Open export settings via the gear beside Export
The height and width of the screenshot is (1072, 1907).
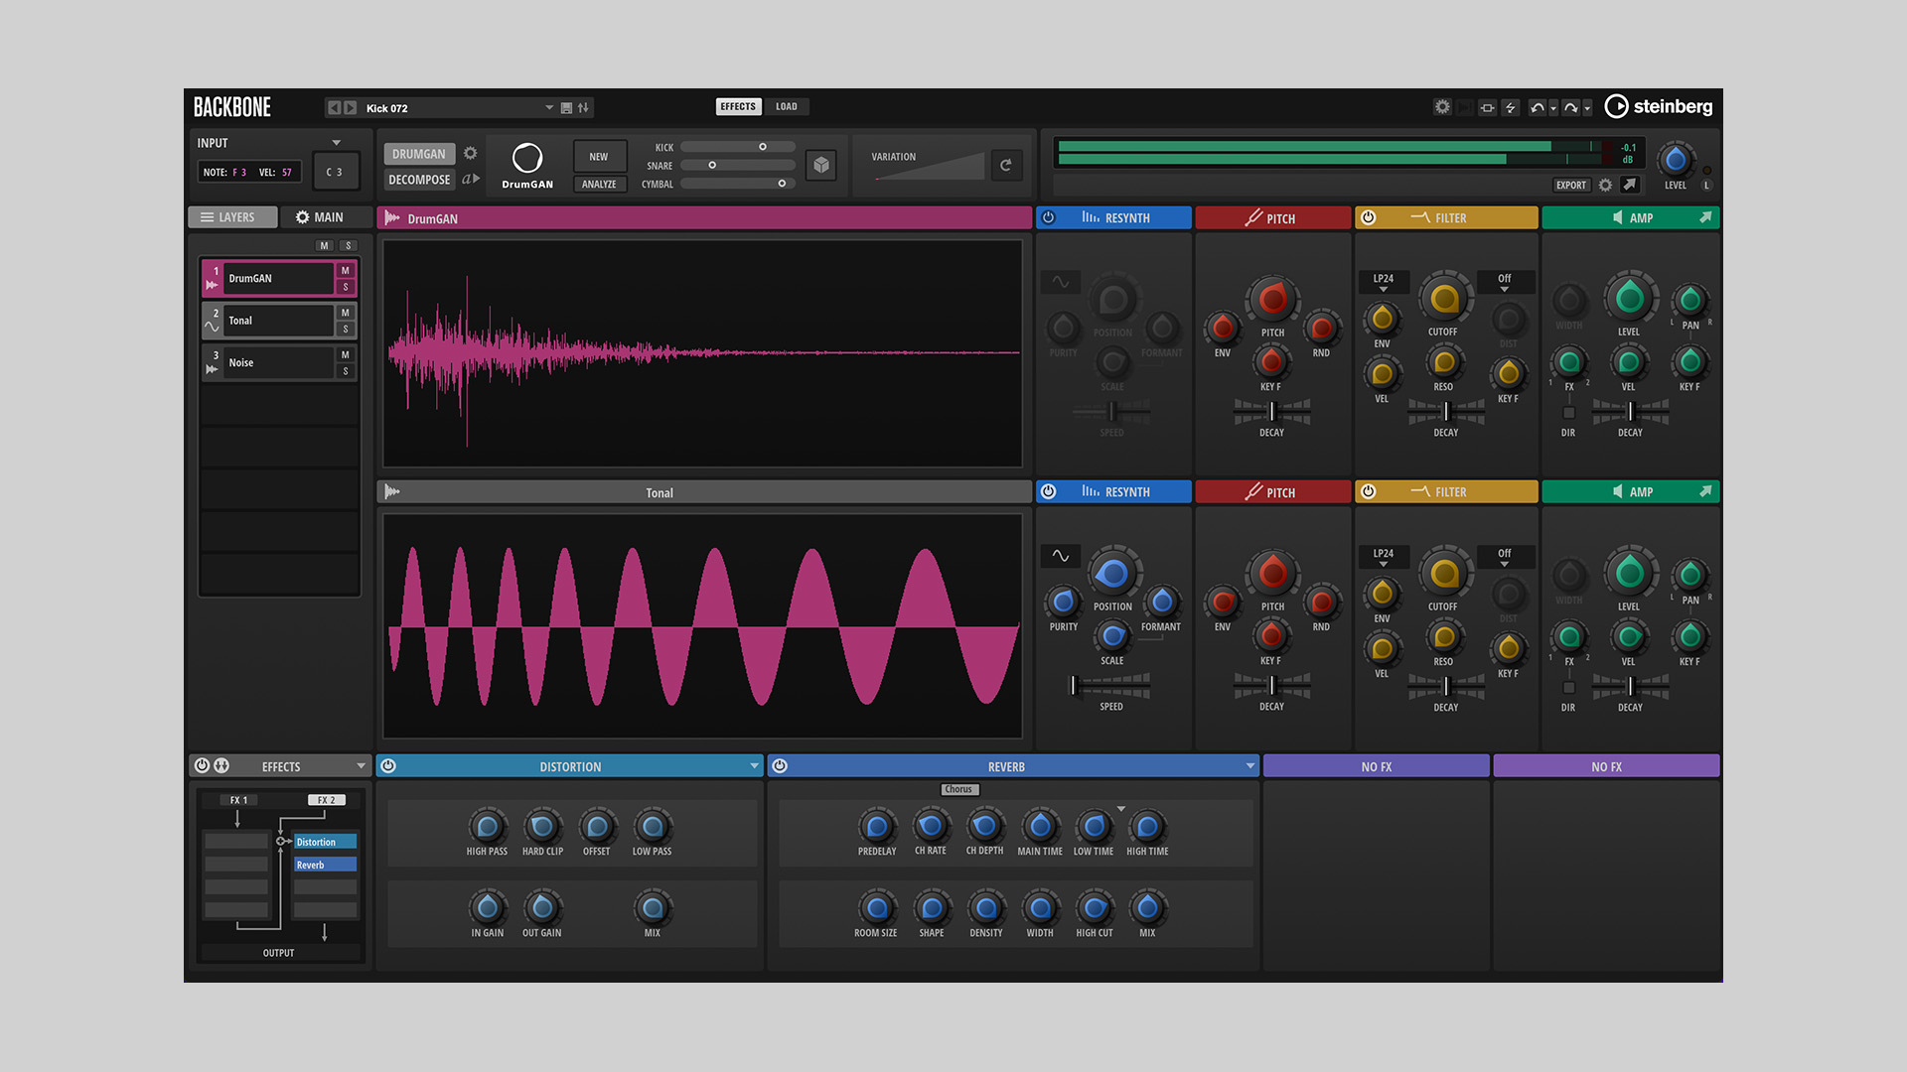[1605, 185]
